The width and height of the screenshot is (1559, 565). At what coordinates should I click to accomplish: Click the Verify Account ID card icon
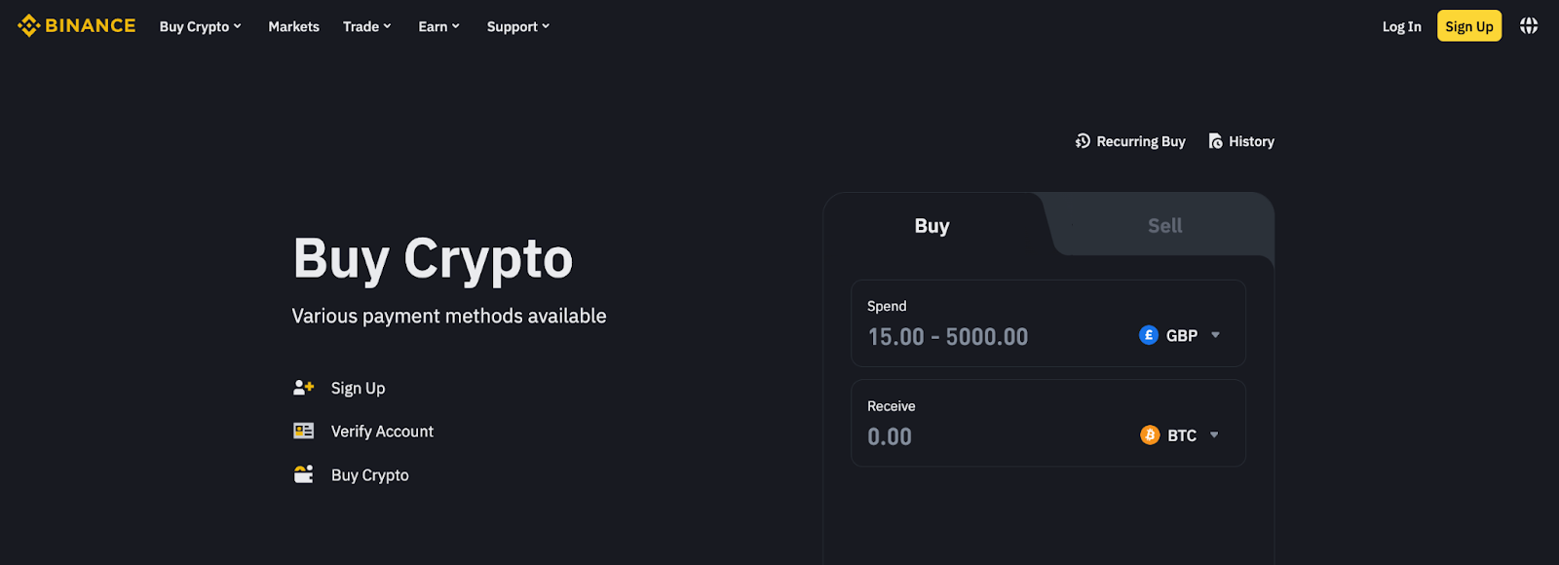[303, 431]
